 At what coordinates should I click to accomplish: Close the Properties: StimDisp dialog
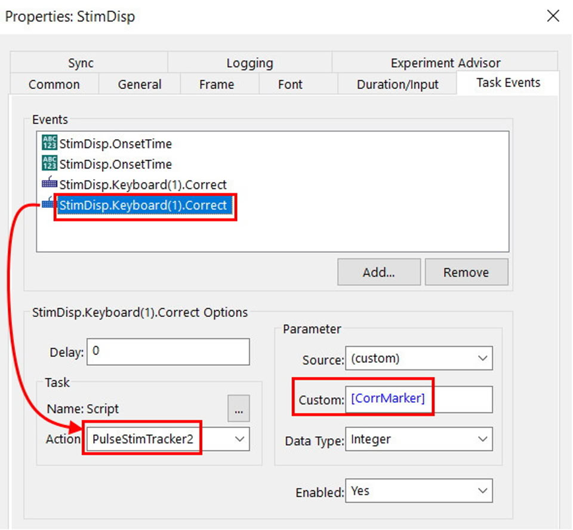(553, 16)
